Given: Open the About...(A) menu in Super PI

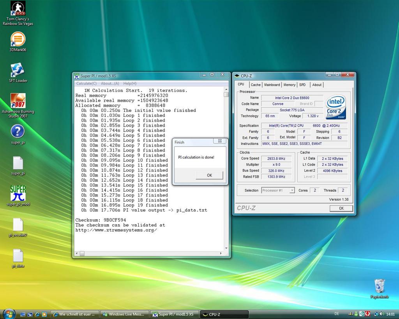Looking at the screenshot, I should tap(110, 83).
